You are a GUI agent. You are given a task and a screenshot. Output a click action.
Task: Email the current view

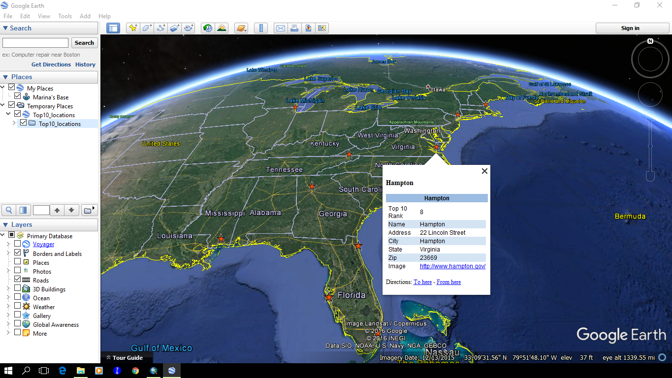point(280,28)
